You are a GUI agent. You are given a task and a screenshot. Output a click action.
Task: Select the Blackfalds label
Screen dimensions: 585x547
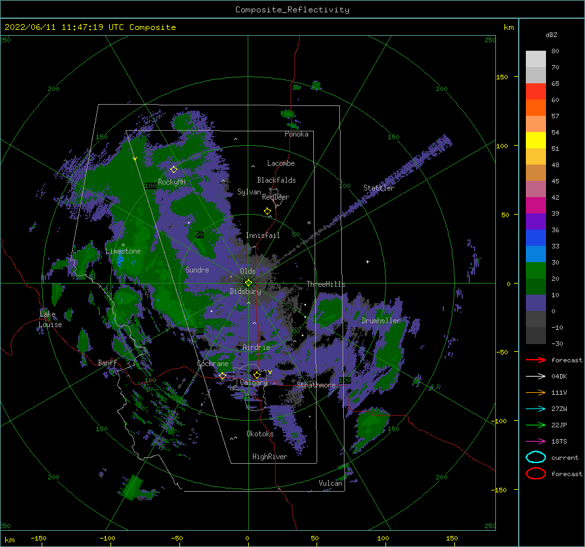(276, 180)
